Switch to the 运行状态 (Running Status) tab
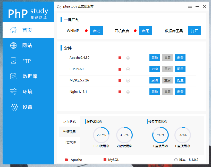 coord(69,121)
